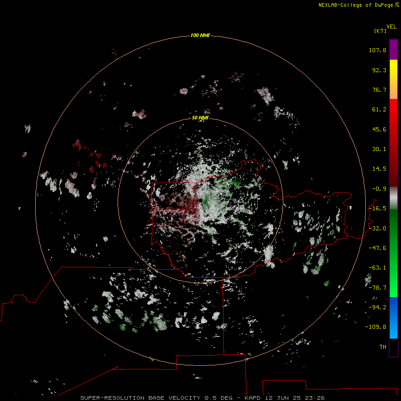Click the 30.1 velocity scale value
Viewport: 401px width, 401px height.
pyautogui.click(x=379, y=149)
